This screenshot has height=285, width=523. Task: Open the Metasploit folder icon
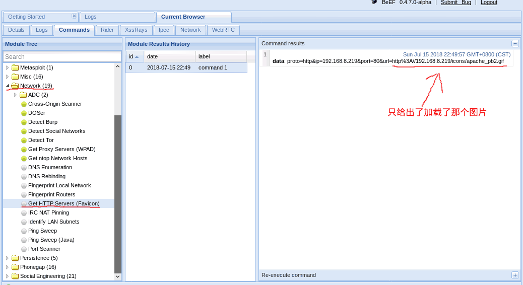point(15,67)
